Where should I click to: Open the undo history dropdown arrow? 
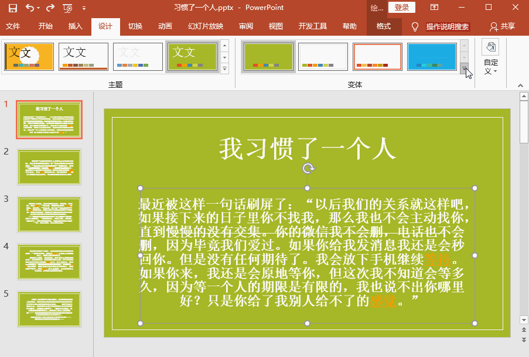[x=38, y=8]
